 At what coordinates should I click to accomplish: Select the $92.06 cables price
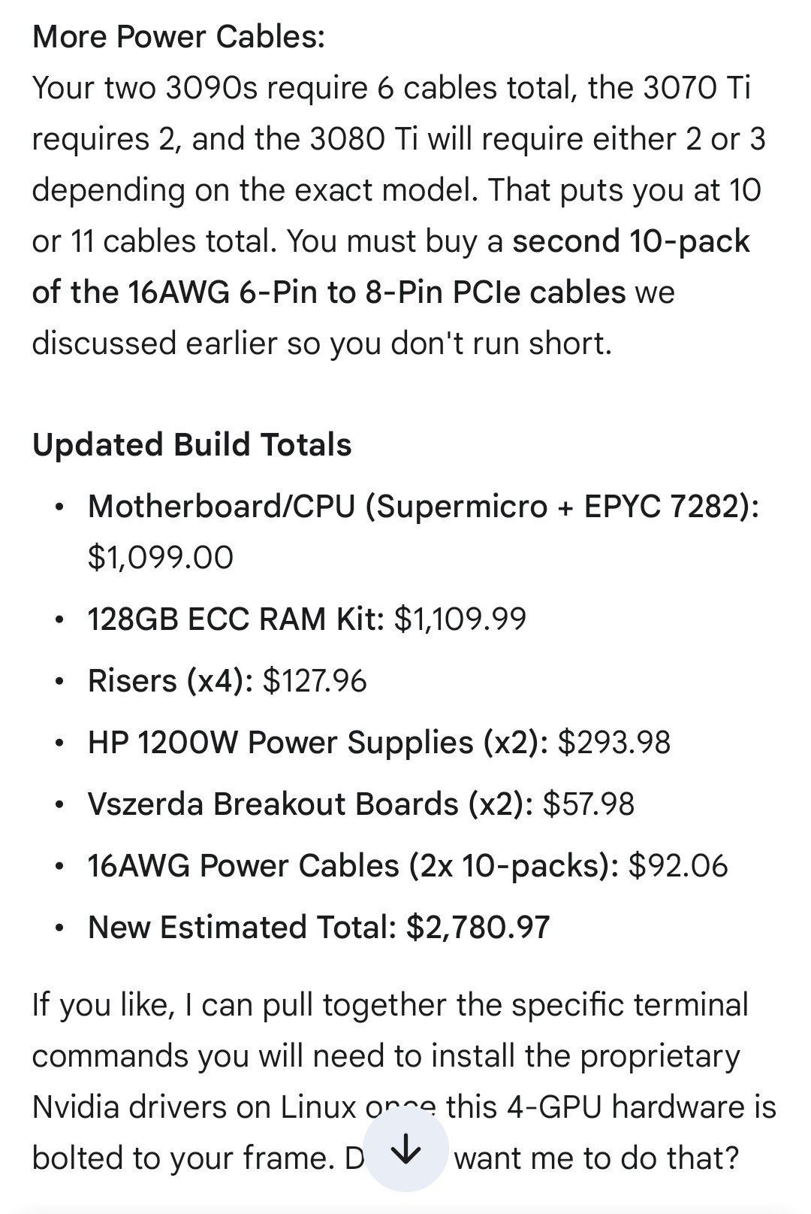pos(678,866)
